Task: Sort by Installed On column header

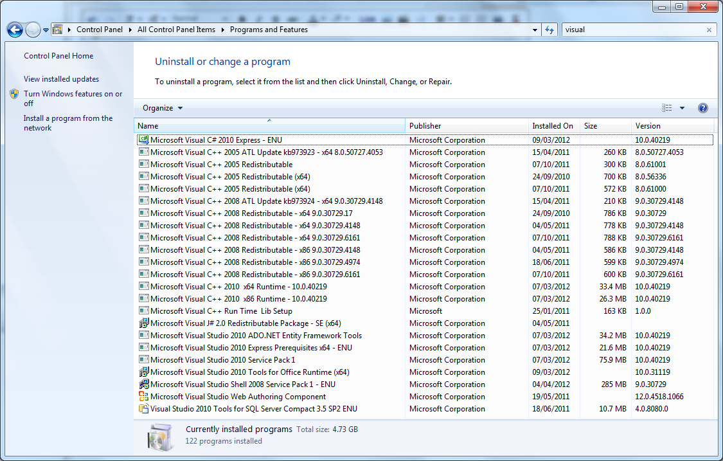Action: [554, 126]
